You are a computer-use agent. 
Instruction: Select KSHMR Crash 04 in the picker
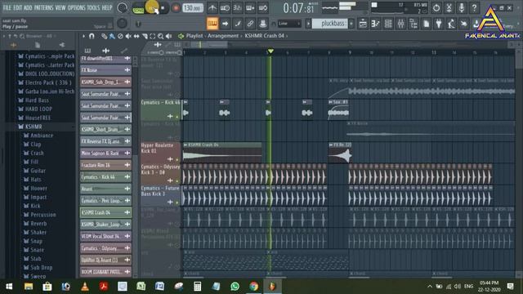click(x=105, y=212)
